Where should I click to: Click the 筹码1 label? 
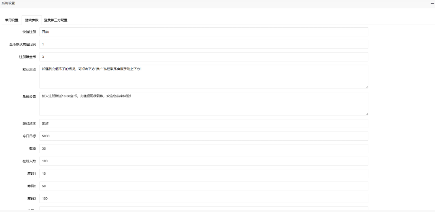tap(32, 174)
